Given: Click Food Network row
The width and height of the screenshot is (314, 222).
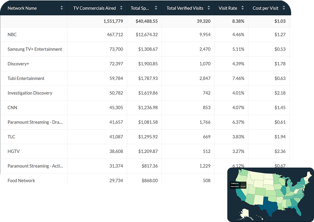Looking at the screenshot, I should (21, 181).
